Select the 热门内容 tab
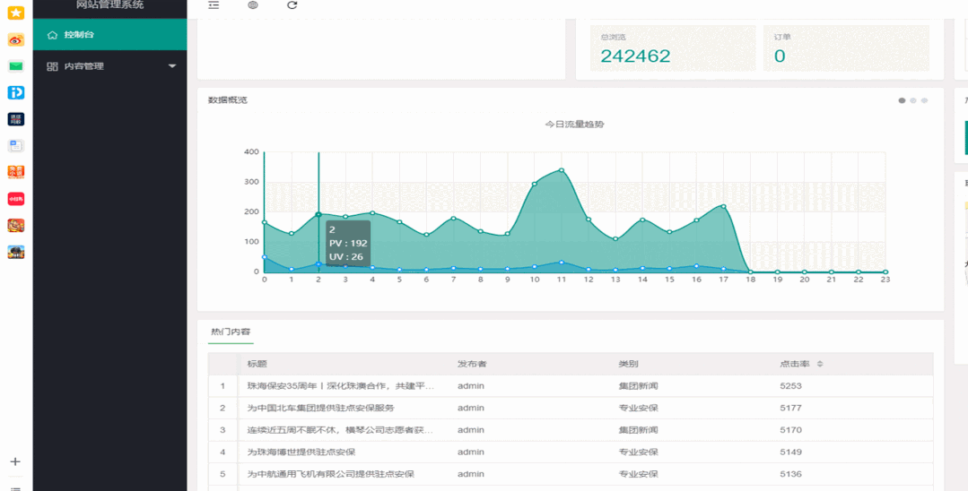Screen dimensions: 968x491 click(231, 332)
